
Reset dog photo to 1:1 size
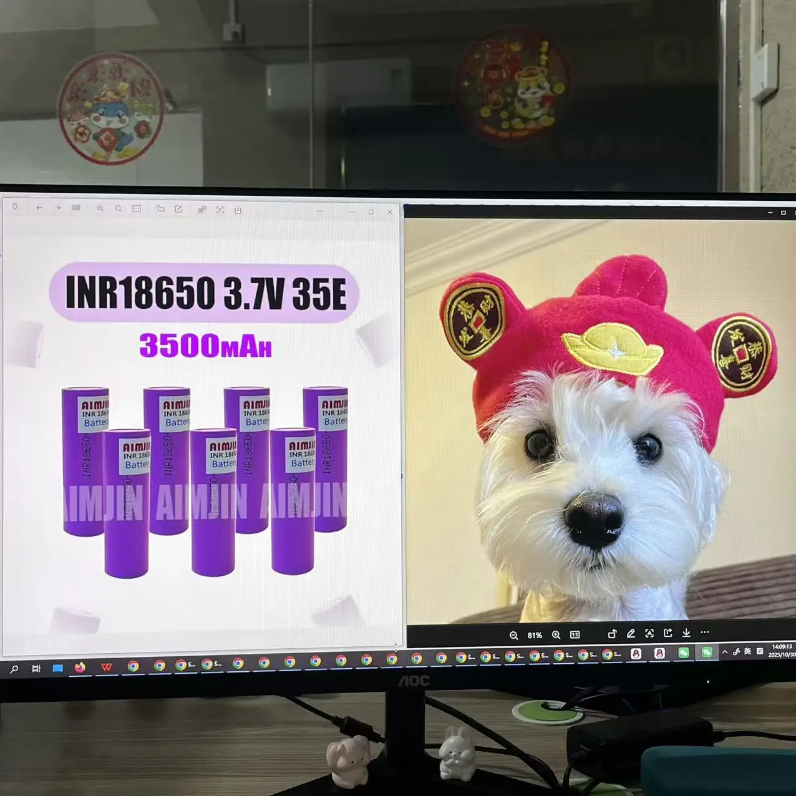(575, 634)
